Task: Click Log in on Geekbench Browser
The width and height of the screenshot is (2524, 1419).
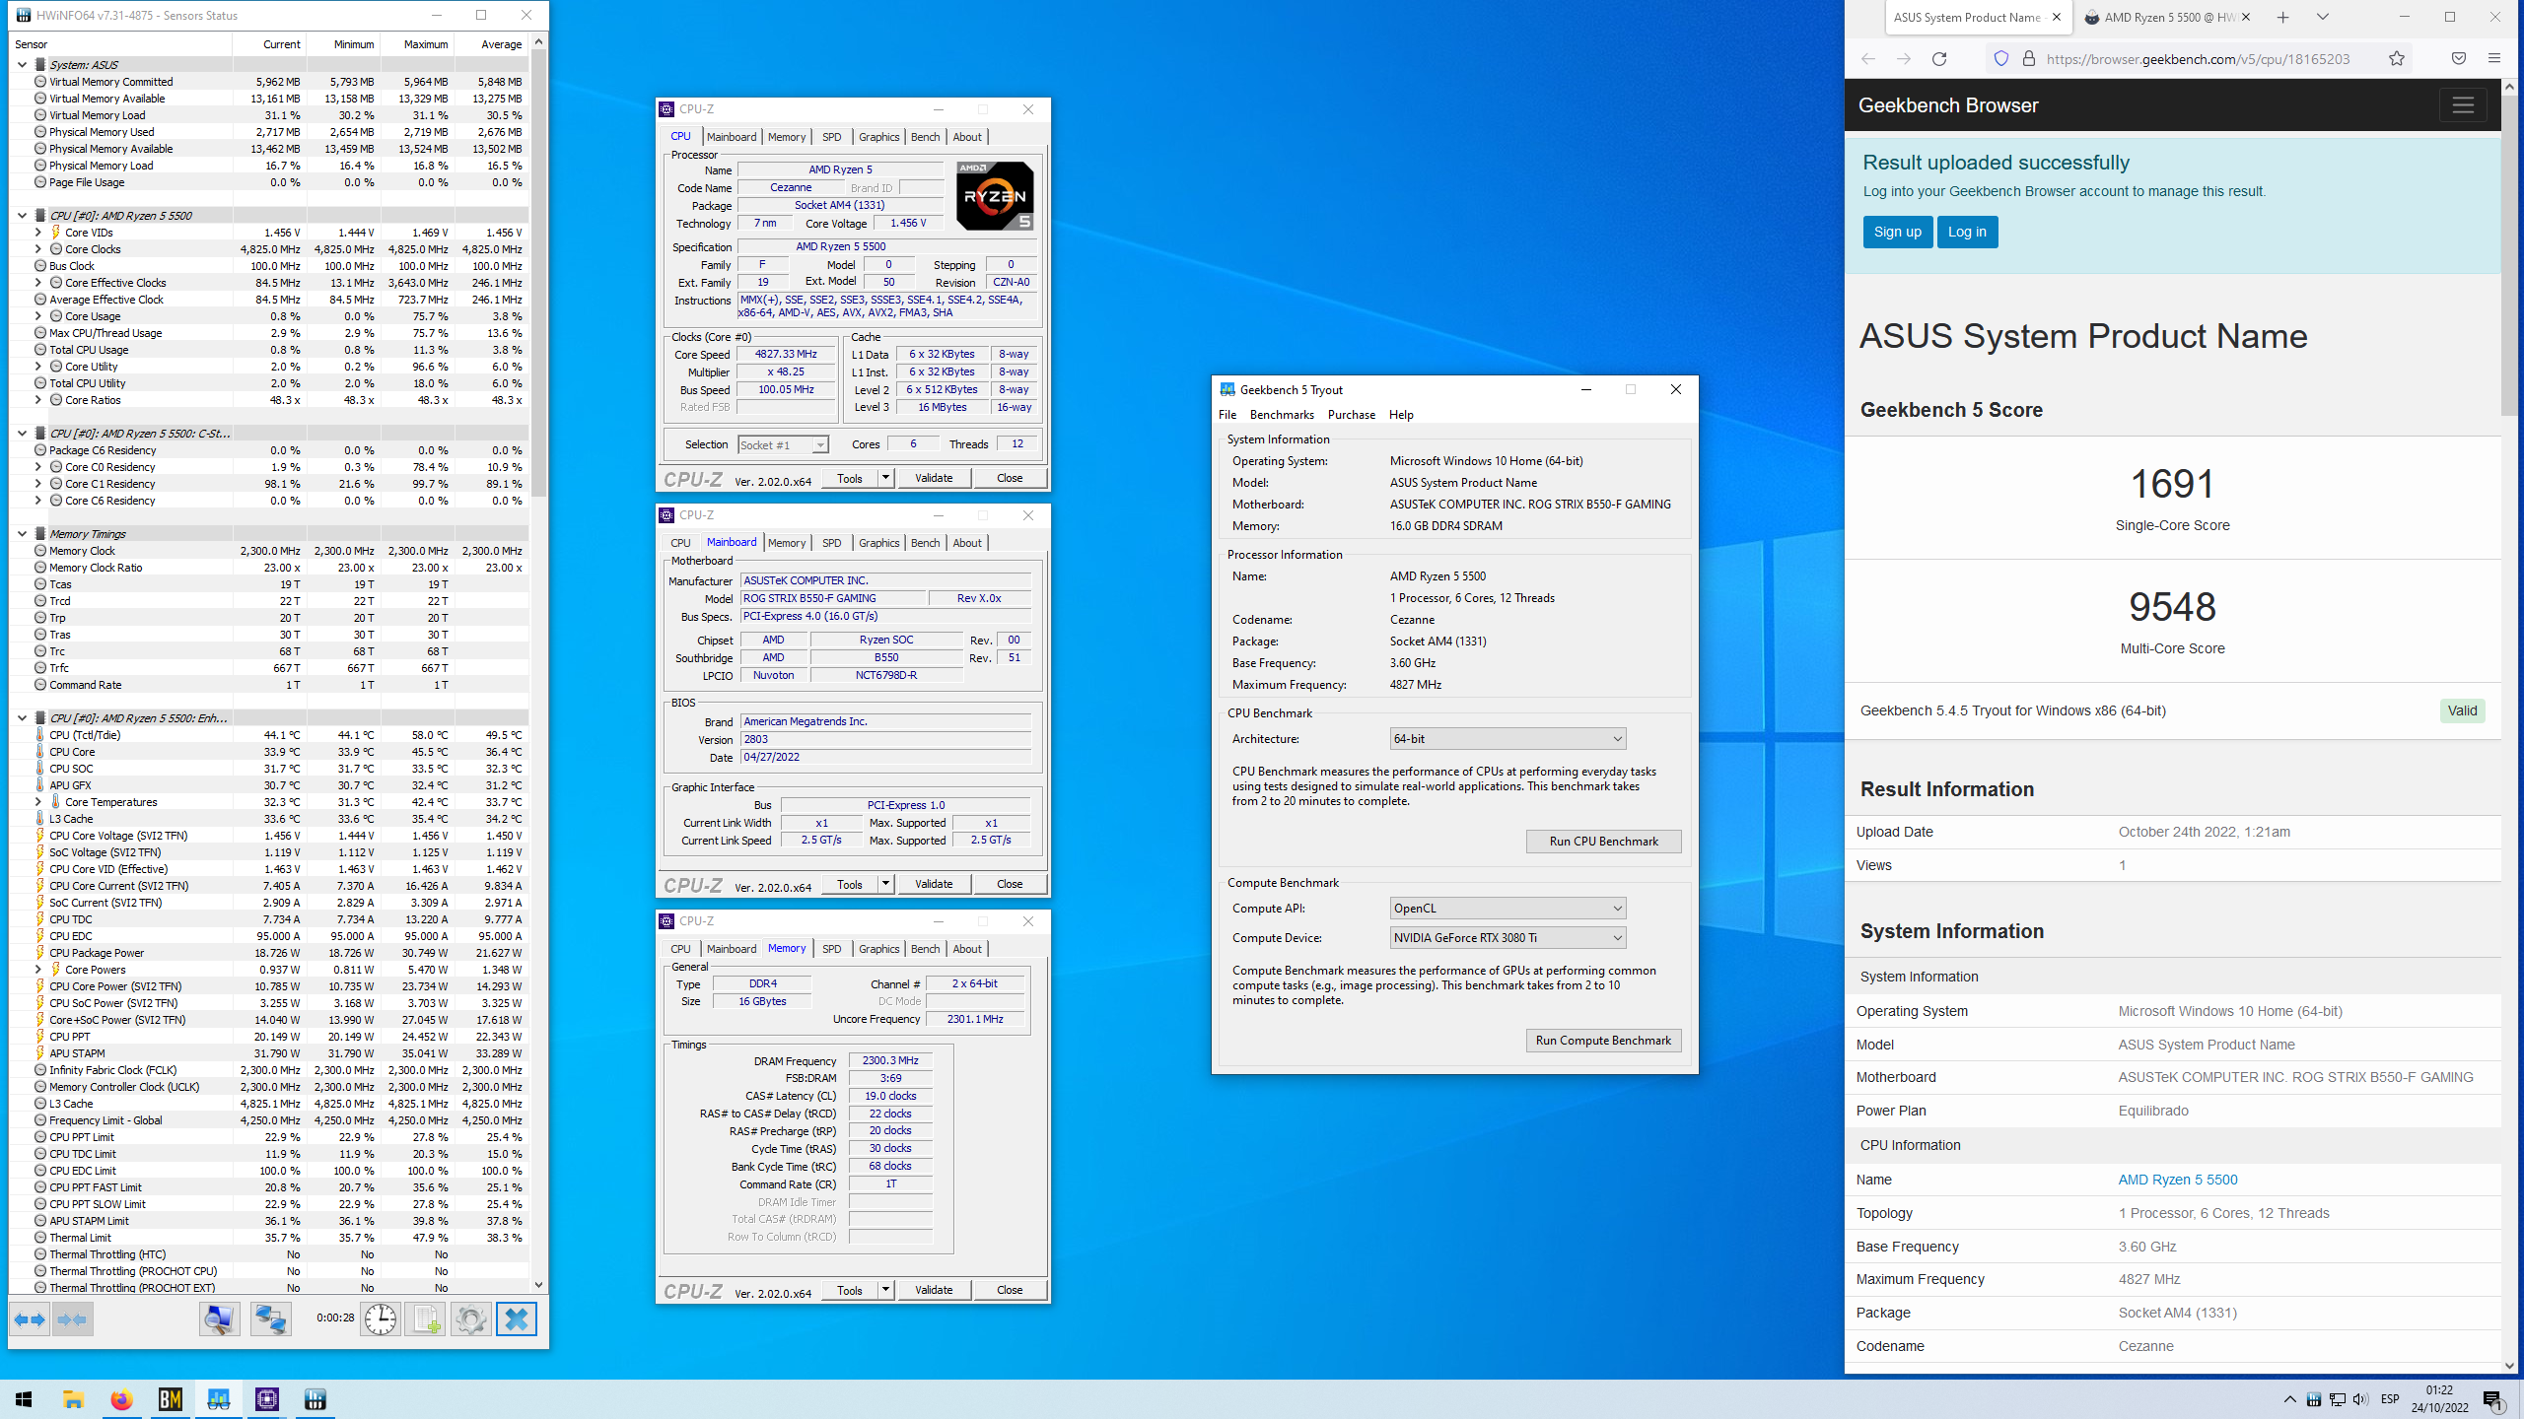Action: pyautogui.click(x=1967, y=233)
